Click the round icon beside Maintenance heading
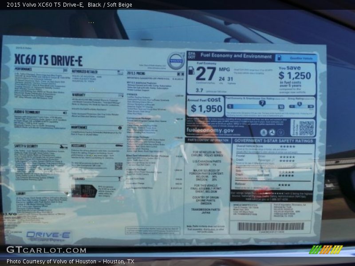Viewport: 355px width, 266px height. [120, 128]
